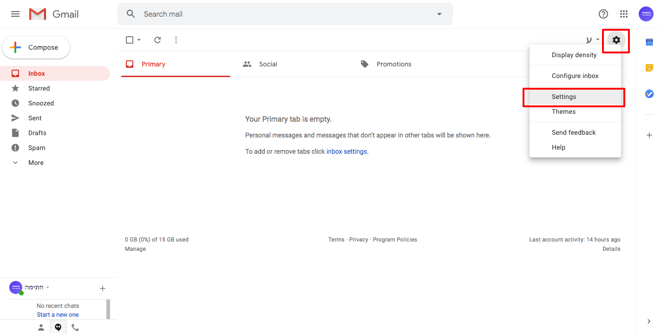The image size is (661, 333).
Task: Open the main navigation hamburger menu
Action: click(15, 14)
